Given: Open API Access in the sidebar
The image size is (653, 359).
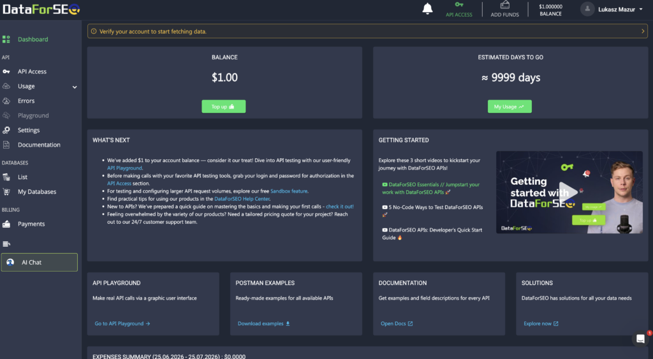Looking at the screenshot, I should [32, 71].
